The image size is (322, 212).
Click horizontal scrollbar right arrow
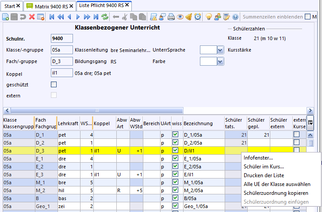310,111
